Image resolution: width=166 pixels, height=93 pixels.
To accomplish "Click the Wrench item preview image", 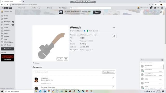I will click(51, 43).
